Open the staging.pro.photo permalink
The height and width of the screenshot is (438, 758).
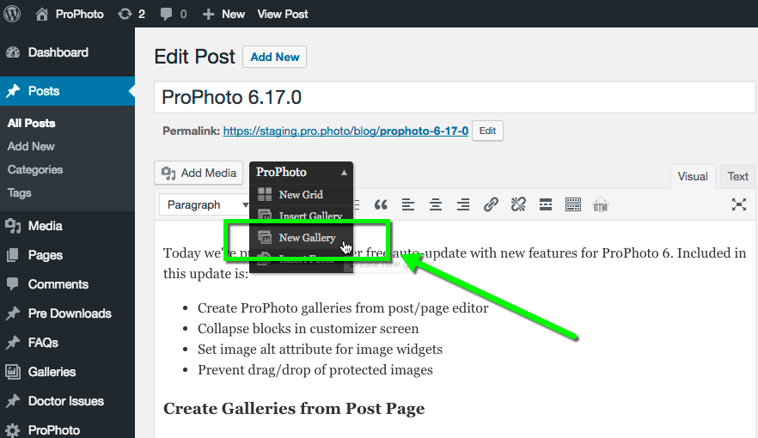(x=345, y=131)
